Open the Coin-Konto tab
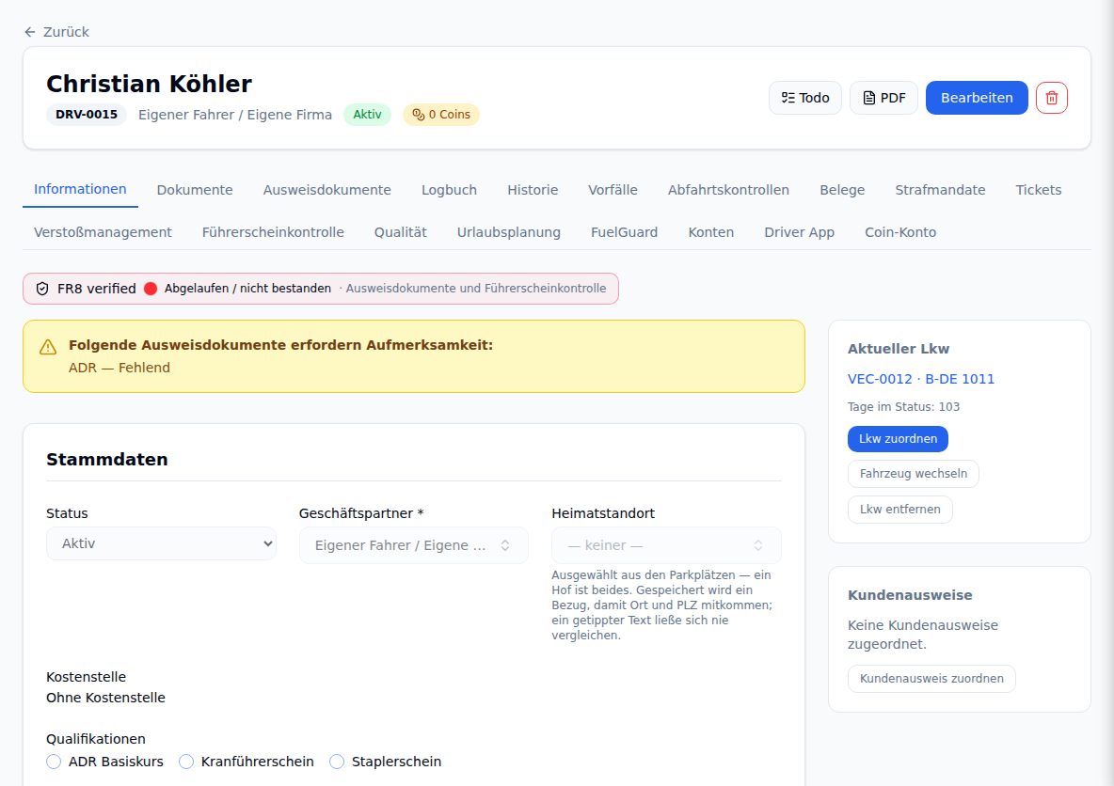The image size is (1114, 786). click(x=900, y=232)
